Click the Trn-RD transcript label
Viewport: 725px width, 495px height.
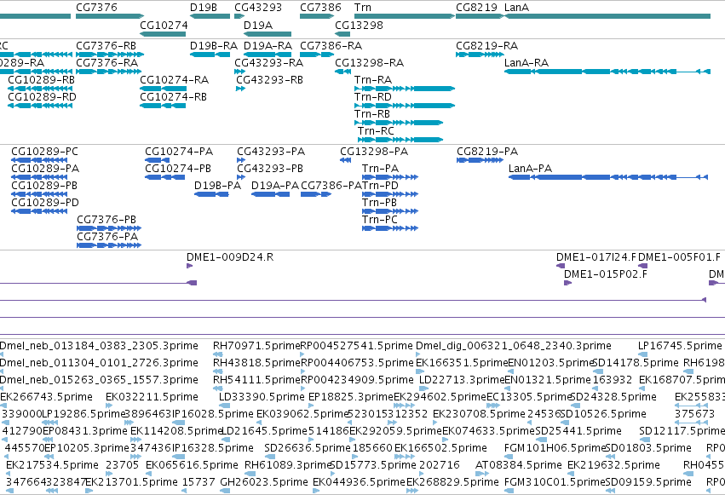(x=373, y=97)
